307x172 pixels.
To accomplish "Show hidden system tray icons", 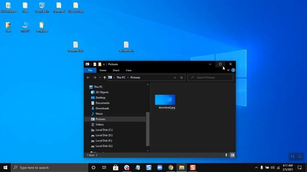I will tap(256, 168).
